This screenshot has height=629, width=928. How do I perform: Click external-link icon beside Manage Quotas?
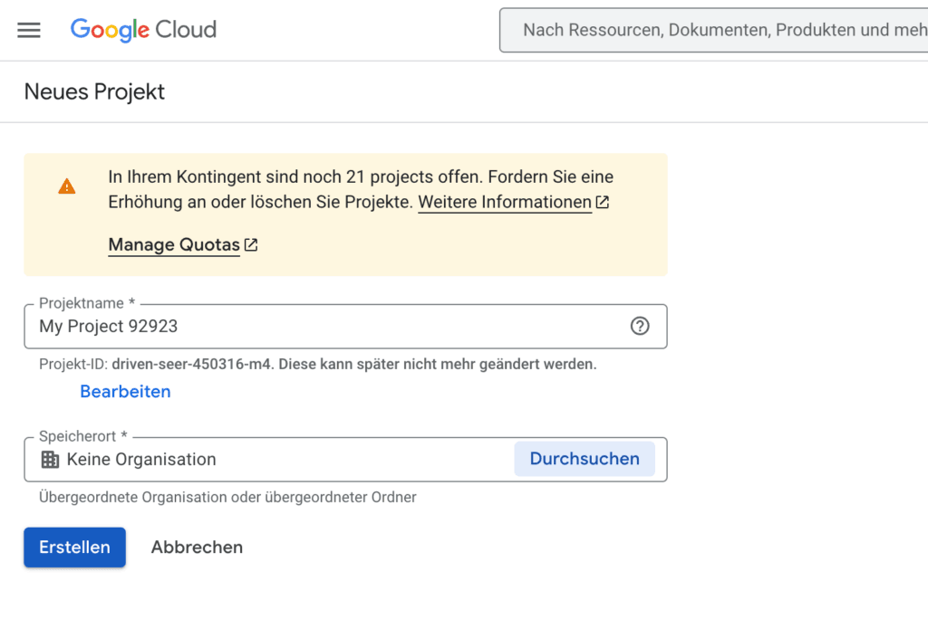pyautogui.click(x=251, y=244)
